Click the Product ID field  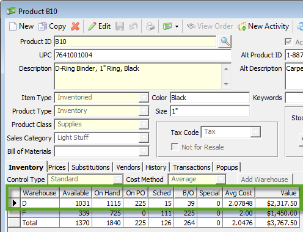[135, 42]
